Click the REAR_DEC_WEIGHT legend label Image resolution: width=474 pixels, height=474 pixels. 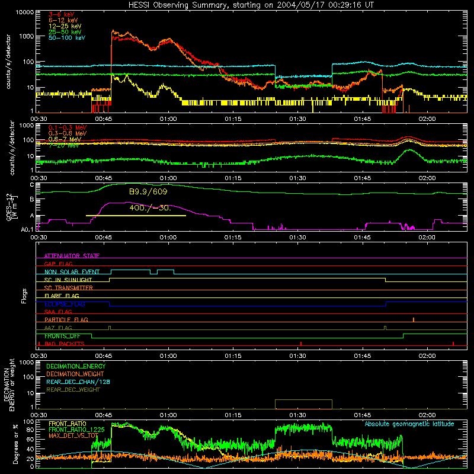click(73, 390)
